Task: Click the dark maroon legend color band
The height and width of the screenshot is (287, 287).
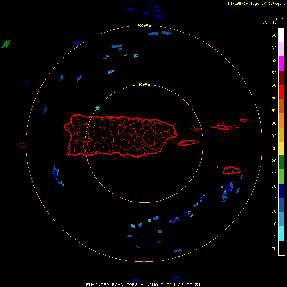Action: click(282, 77)
